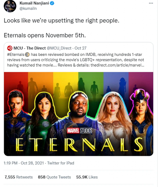View the 858 Quote Tweets list

[x=54, y=177]
